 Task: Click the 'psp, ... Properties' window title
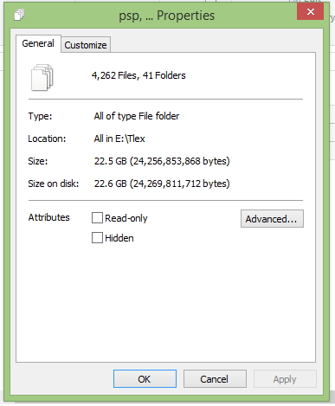[167, 16]
